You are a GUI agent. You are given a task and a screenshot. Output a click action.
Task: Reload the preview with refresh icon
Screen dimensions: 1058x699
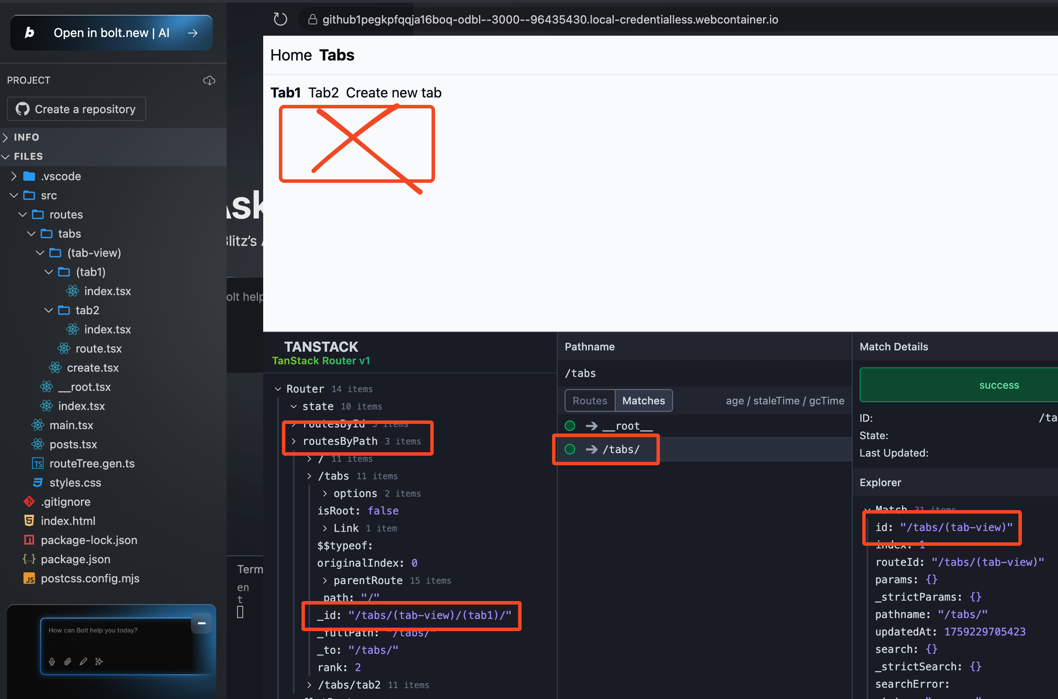point(280,19)
